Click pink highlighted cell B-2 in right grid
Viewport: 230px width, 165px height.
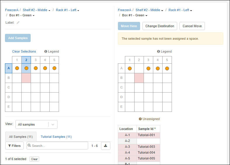point(139,78)
